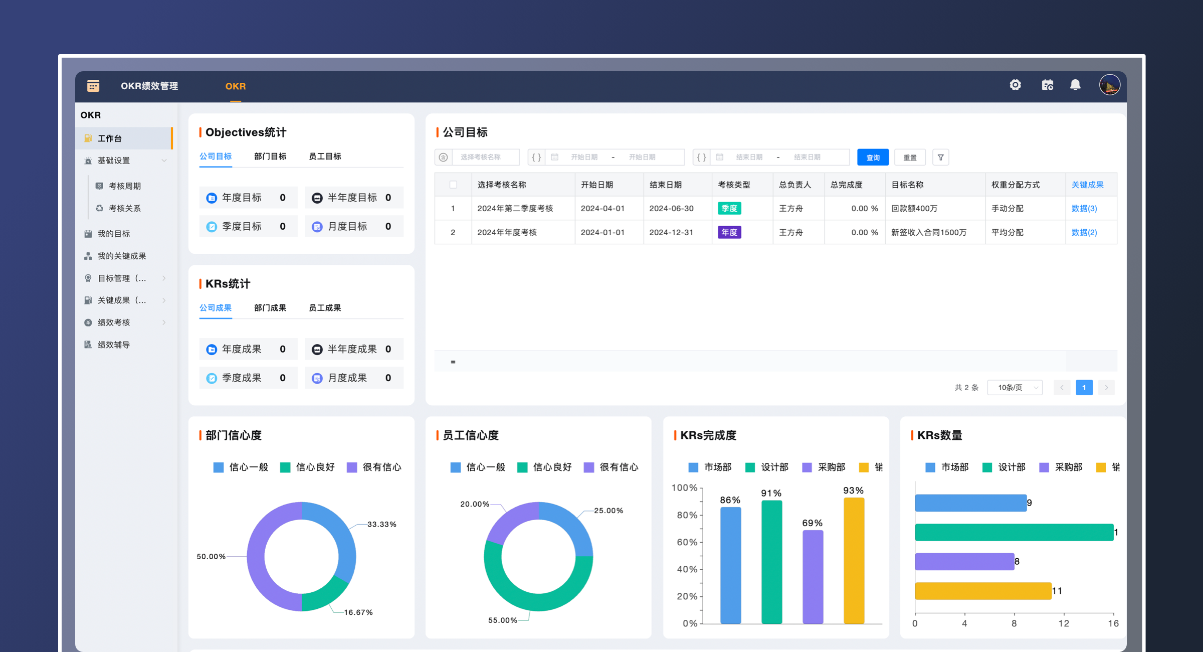Open notifications via the bell icon
The width and height of the screenshot is (1203, 652).
(1076, 85)
